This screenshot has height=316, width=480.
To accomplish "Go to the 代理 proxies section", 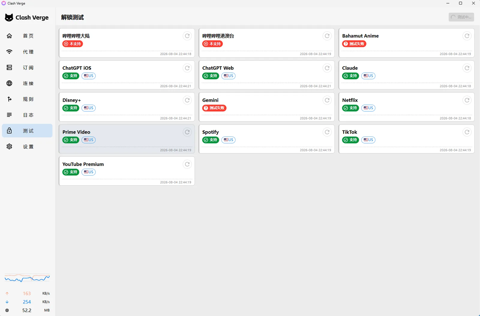I will (27, 52).
